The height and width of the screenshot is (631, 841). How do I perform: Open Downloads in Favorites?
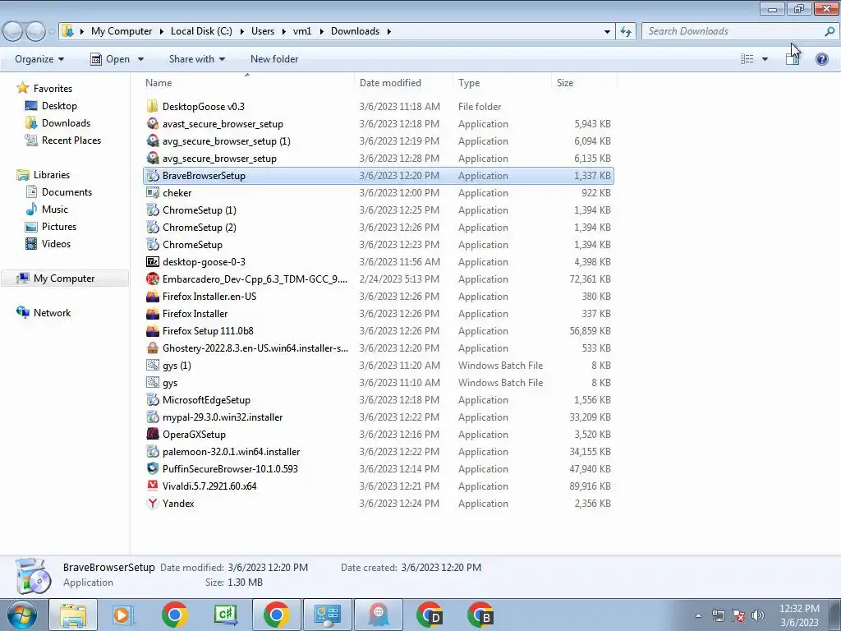coord(66,123)
